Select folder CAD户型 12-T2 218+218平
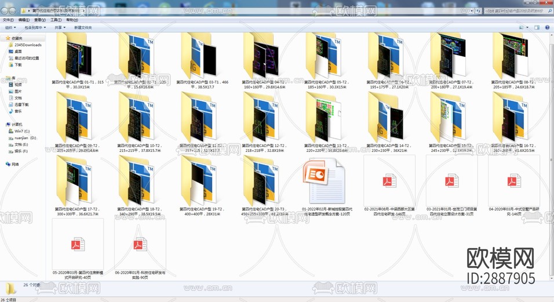 point(265,122)
